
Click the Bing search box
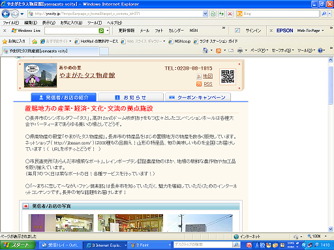pos(278,14)
